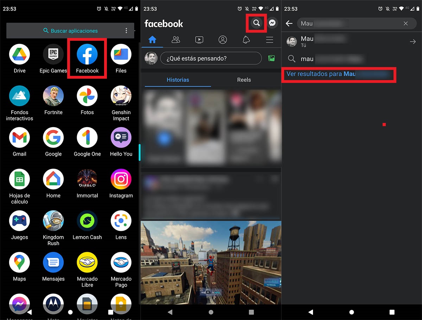Tap 'Ver resultados para Mau' link

339,74
